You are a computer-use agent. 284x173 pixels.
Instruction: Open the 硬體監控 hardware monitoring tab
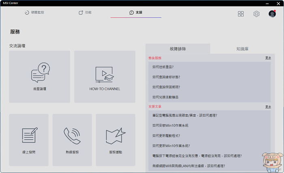point(34,12)
